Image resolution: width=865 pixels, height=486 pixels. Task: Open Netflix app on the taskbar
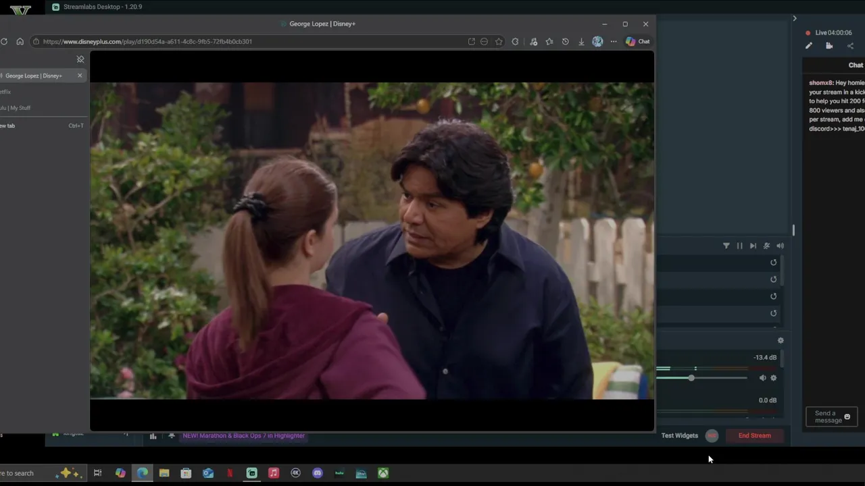230,473
